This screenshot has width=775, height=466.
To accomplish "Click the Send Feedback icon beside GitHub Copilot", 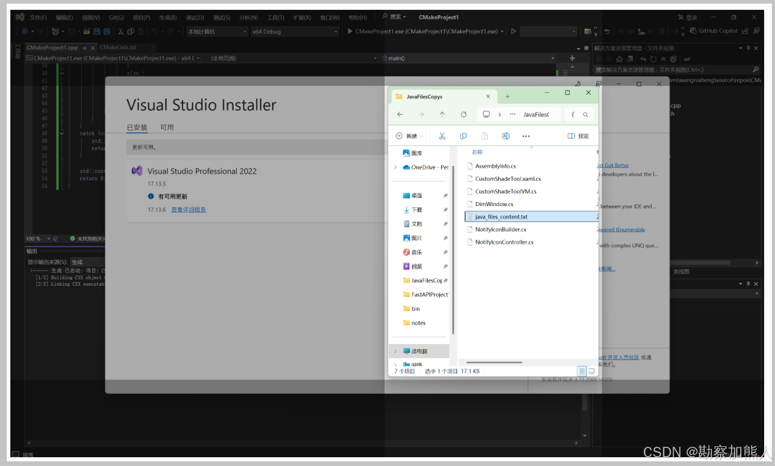I will tap(756, 31).
